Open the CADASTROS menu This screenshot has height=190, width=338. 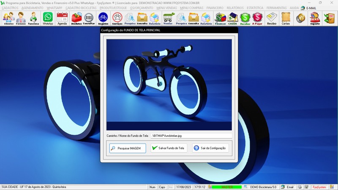pos(10,8)
